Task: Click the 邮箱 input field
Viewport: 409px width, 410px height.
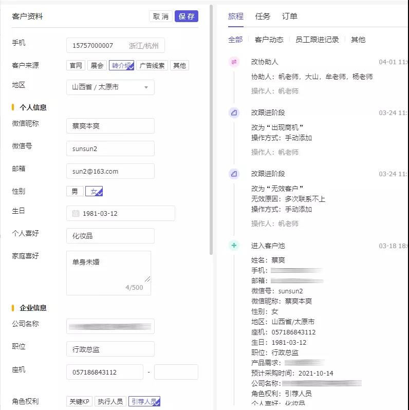Action: click(110, 171)
